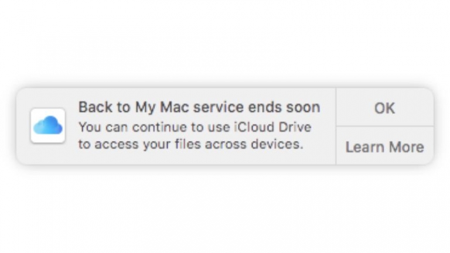Click the words 'iCloud Drive' in the message
Image resolution: width=450 pixels, height=253 pixels.
[273, 127]
